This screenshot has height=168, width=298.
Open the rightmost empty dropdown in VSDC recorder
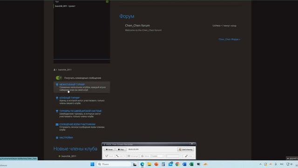pos(174,156)
